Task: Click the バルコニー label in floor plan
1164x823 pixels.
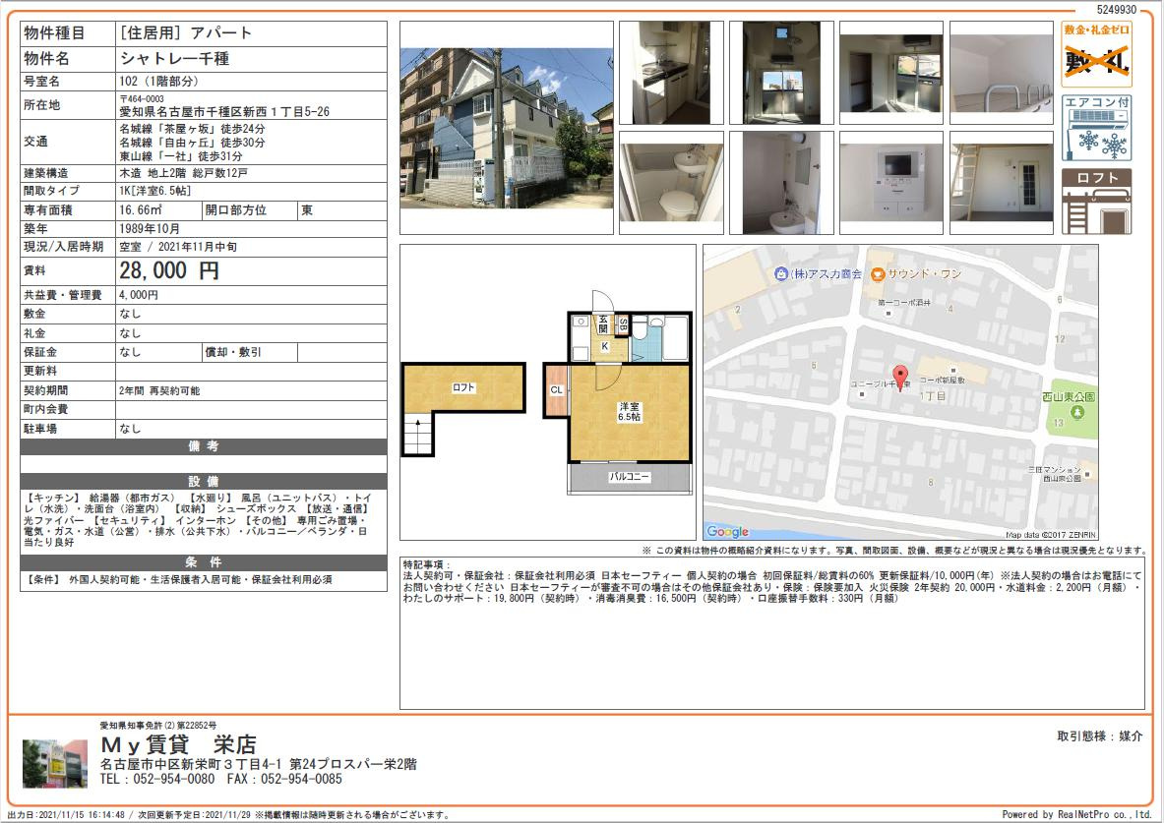Action: coord(630,477)
